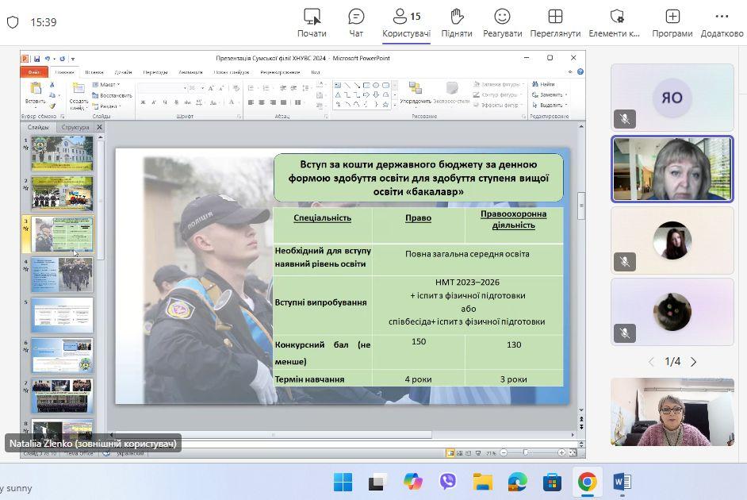
Task: Go to next page of participant videos
Action: (694, 362)
